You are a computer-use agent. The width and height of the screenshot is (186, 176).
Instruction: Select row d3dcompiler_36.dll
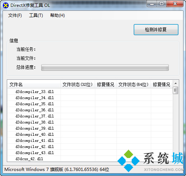click(90, 110)
